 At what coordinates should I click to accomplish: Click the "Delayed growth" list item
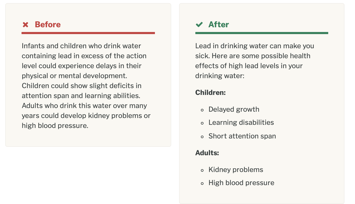point(234,109)
